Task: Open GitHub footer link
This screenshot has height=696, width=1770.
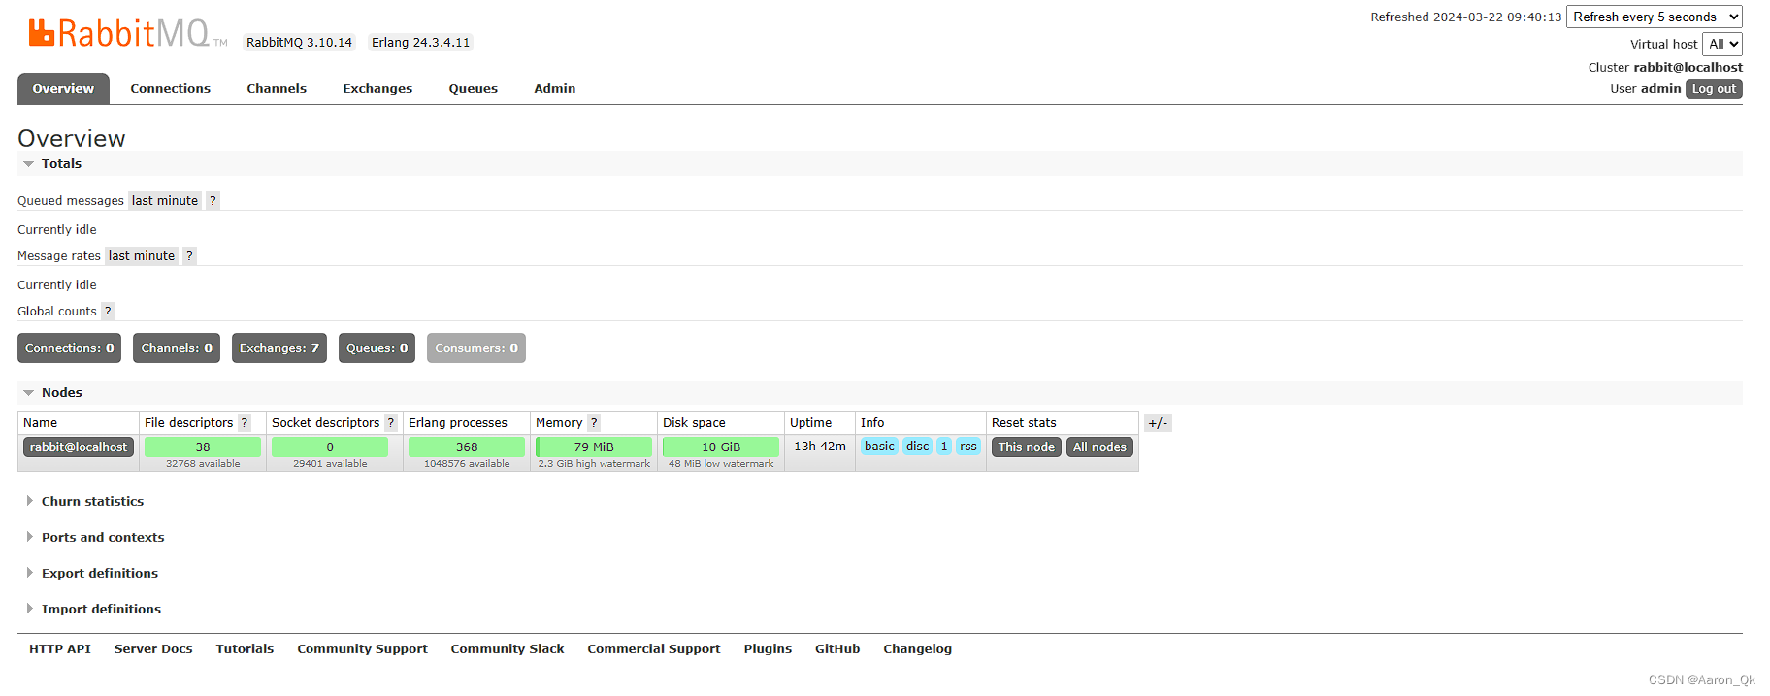Action: click(837, 649)
